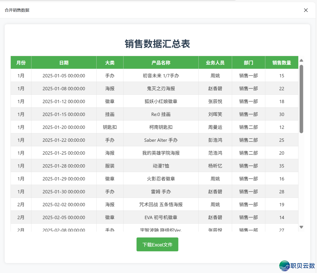Click the product cell 动漫T恤
The height and width of the screenshot is (273, 317).
coord(161,166)
